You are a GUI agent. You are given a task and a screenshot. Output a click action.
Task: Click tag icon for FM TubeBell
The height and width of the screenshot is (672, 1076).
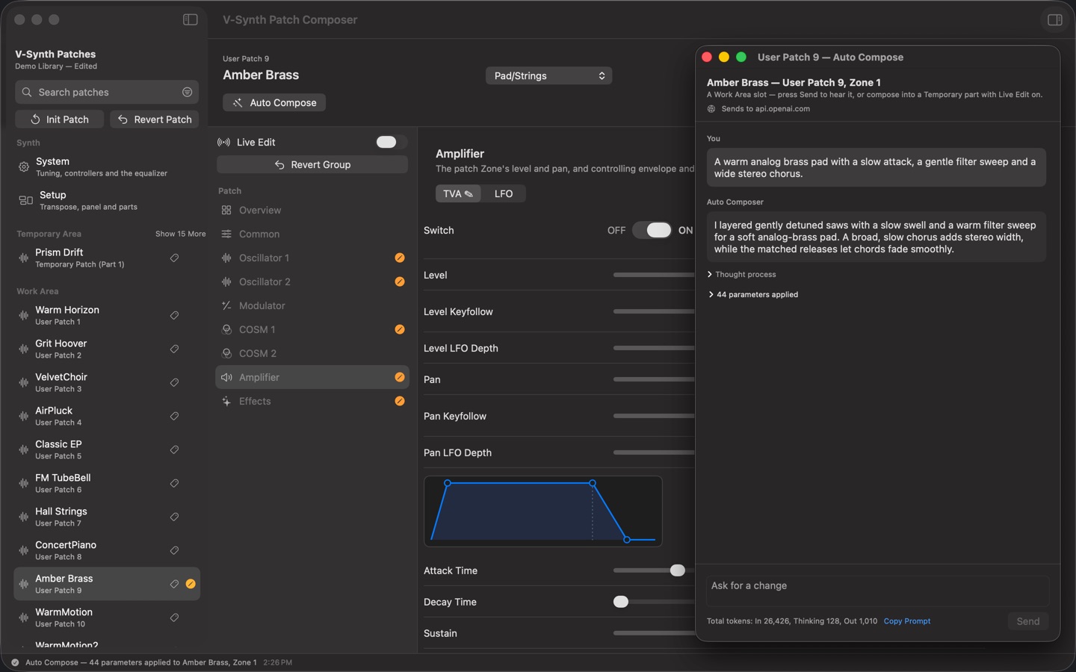point(174,483)
